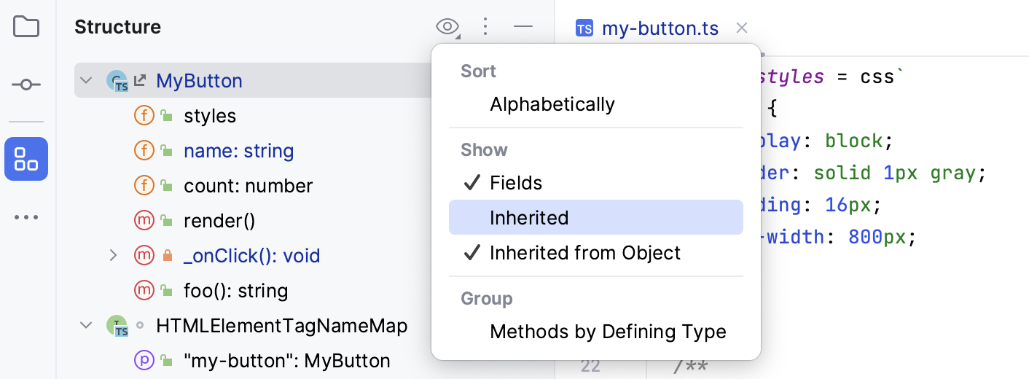Disable Inherited from Object option
Screen dimensions: 1029x379
584,253
